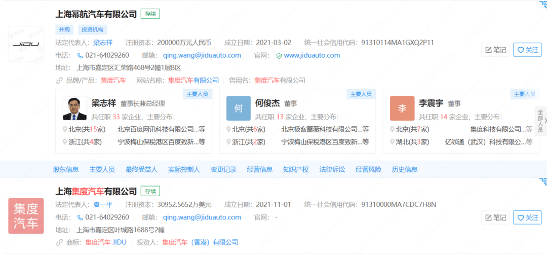Open trademark 集度汽车 JIDU link
This screenshot has height=254, width=547.
pos(106,242)
